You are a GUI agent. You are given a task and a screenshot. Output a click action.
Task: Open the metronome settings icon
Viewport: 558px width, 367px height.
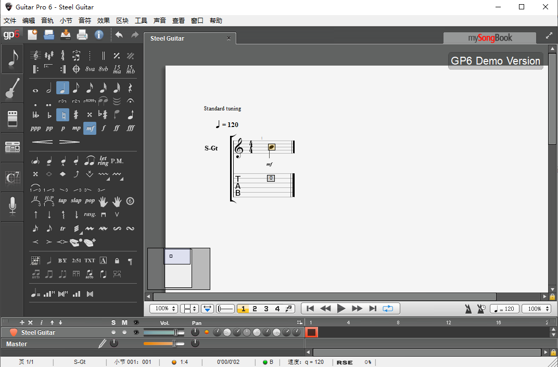point(469,309)
